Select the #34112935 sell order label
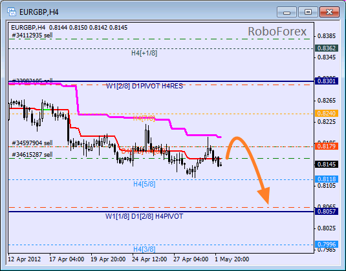 [x=32, y=35]
